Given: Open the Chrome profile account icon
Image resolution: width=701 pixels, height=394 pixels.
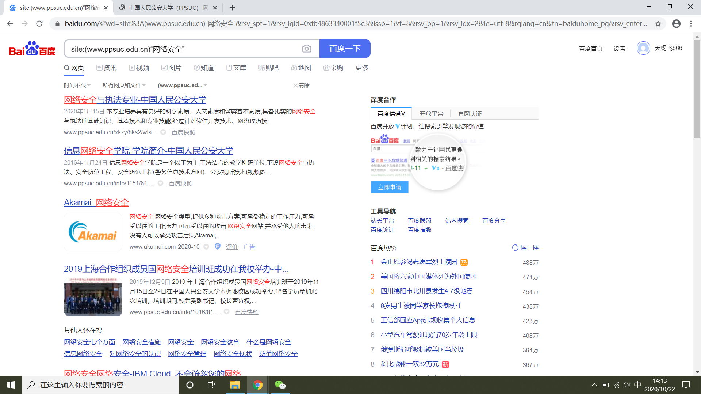Looking at the screenshot, I should coord(676,24).
